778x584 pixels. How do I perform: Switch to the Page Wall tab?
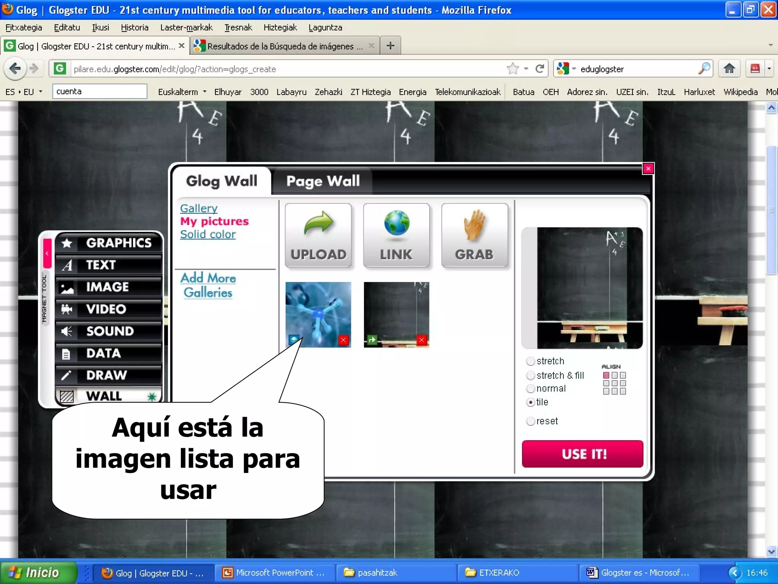click(x=323, y=181)
